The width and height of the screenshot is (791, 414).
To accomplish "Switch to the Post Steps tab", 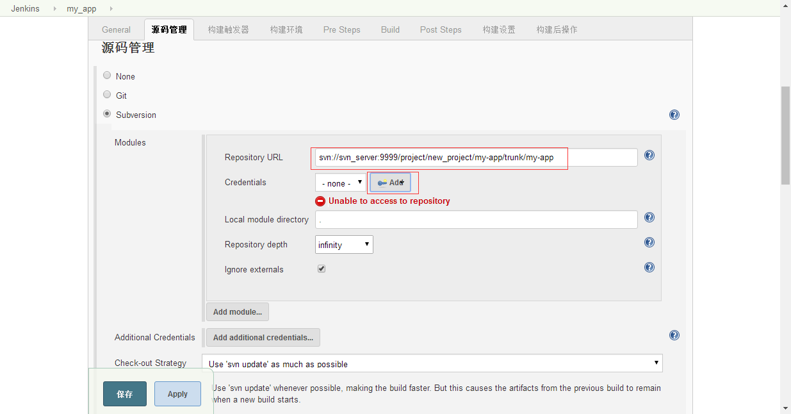I will click(x=441, y=29).
